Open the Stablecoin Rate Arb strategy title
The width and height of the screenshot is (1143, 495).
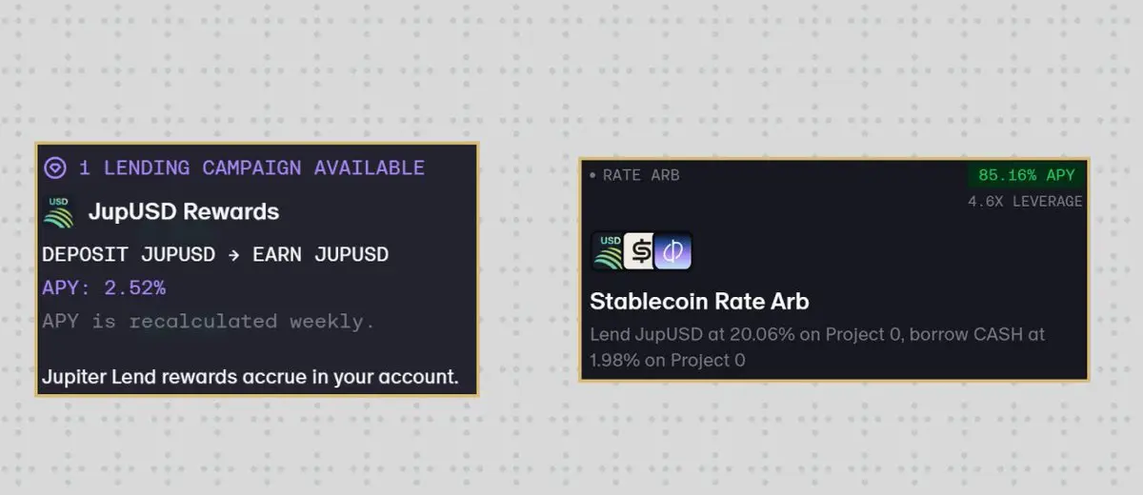click(699, 302)
